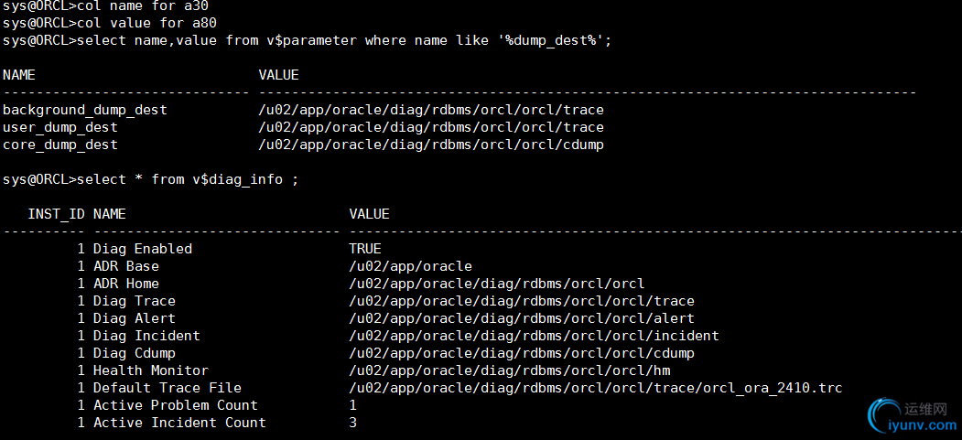Viewport: 962px width, 440px height.
Task: Click the ADR Base path /u02/app/oracle
Action: 411,266
